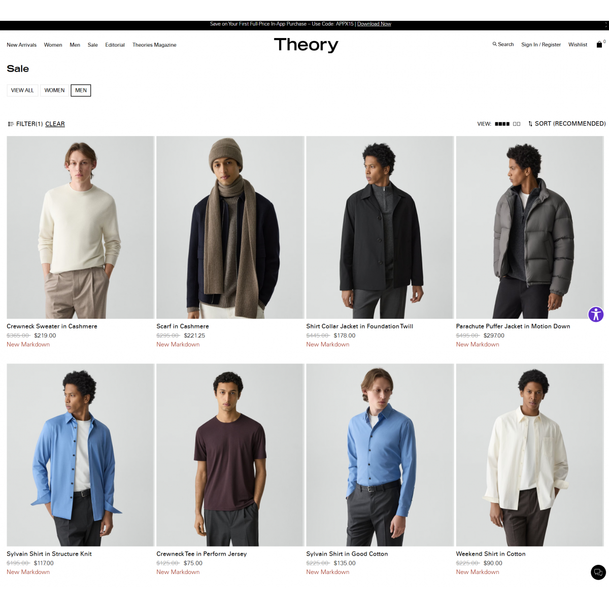The width and height of the screenshot is (609, 609).
Task: Open the Wishlist page
Action: point(578,45)
